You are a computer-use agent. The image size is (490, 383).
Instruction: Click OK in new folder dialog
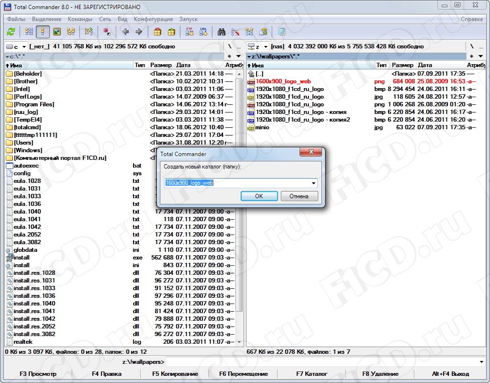pyautogui.click(x=259, y=196)
